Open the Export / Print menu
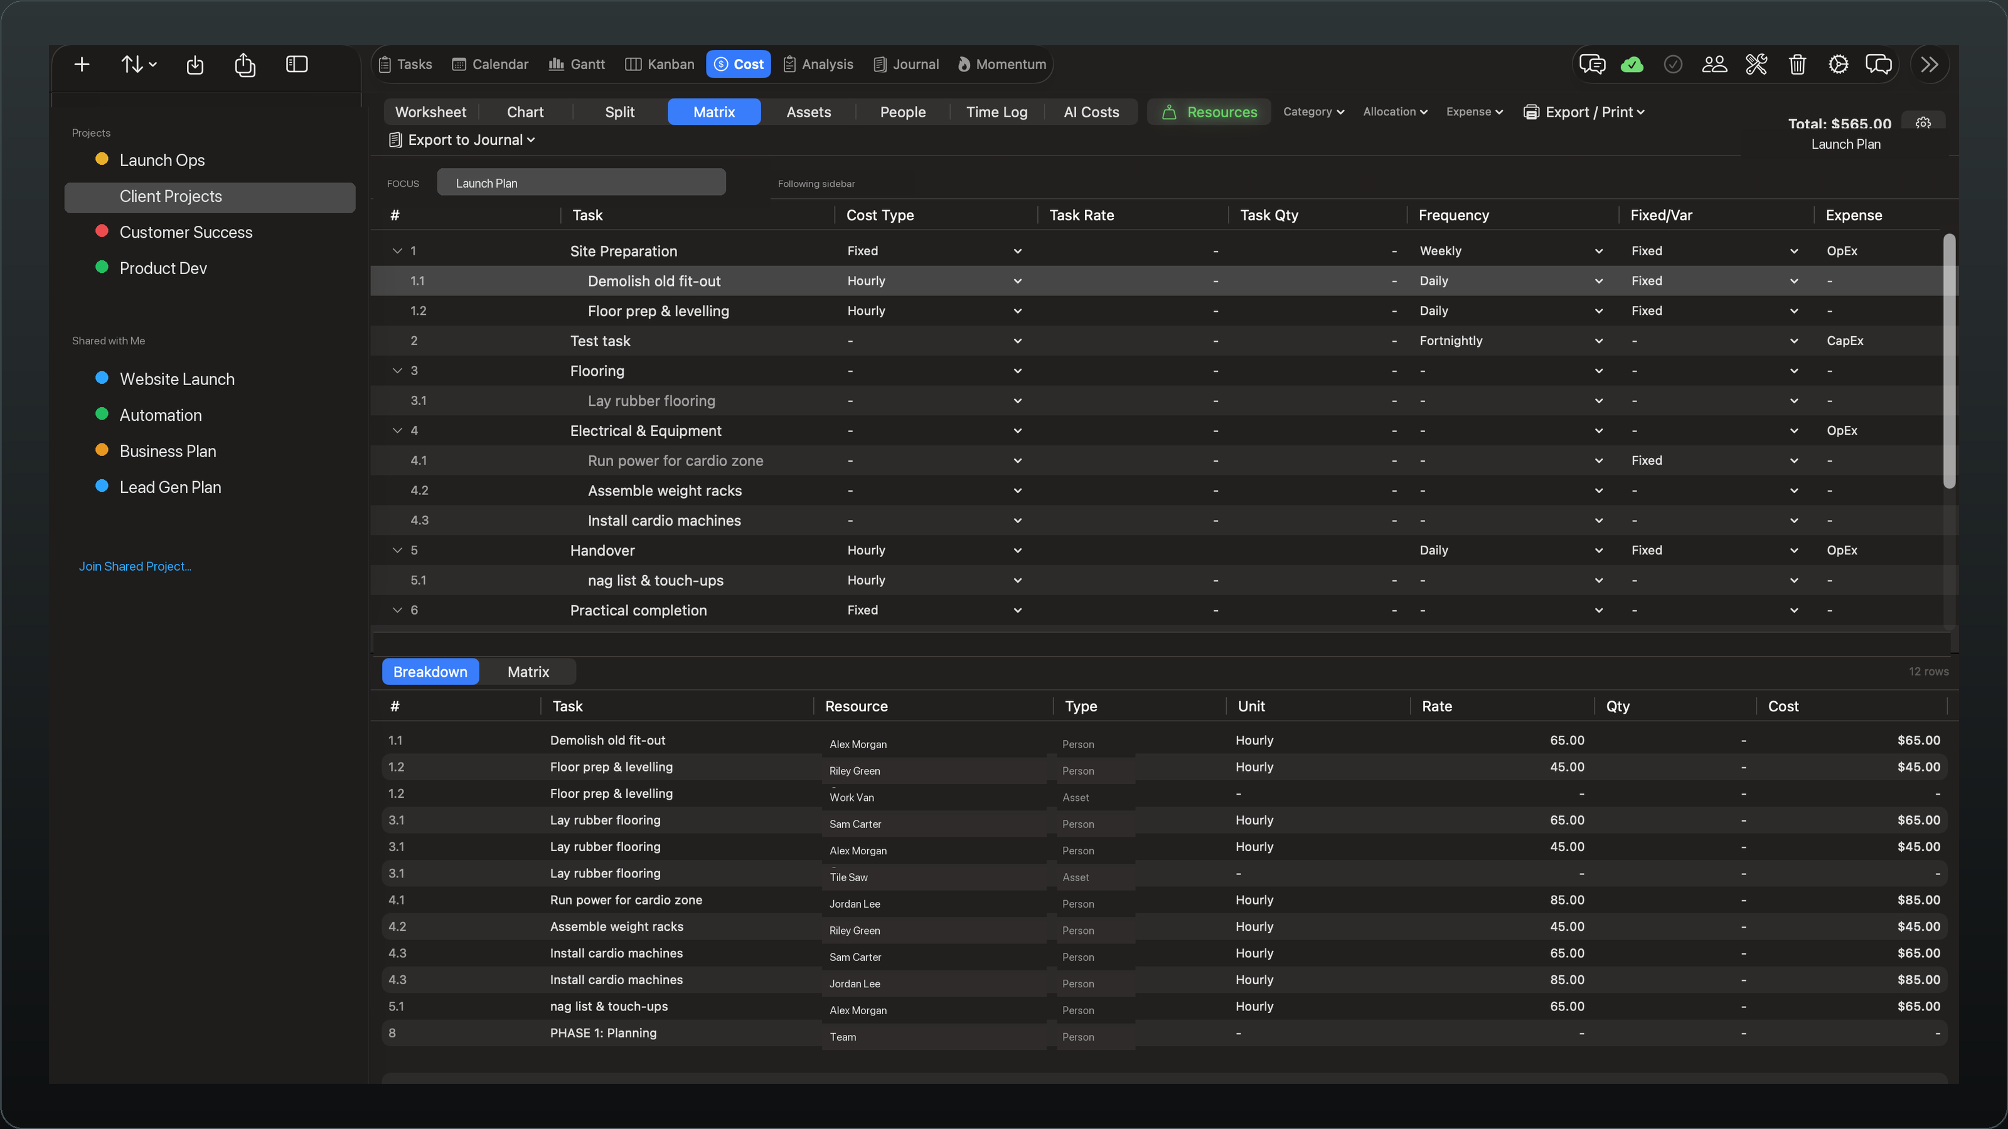 pos(1584,112)
